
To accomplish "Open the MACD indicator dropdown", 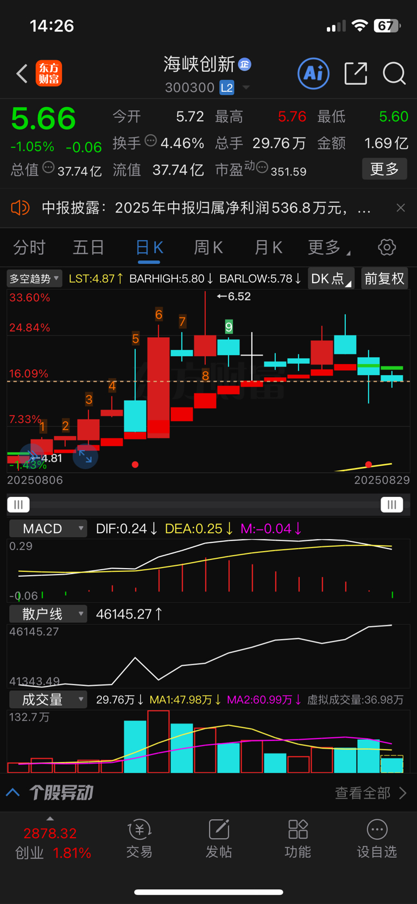I will click(48, 528).
